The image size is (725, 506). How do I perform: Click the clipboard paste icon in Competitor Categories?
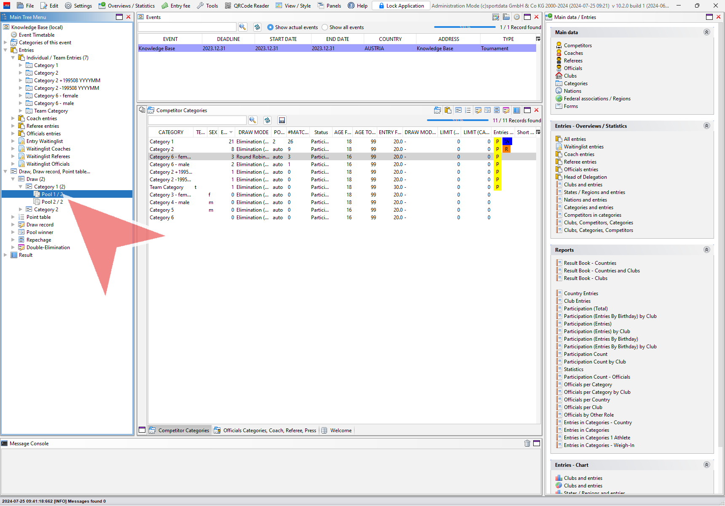click(448, 110)
